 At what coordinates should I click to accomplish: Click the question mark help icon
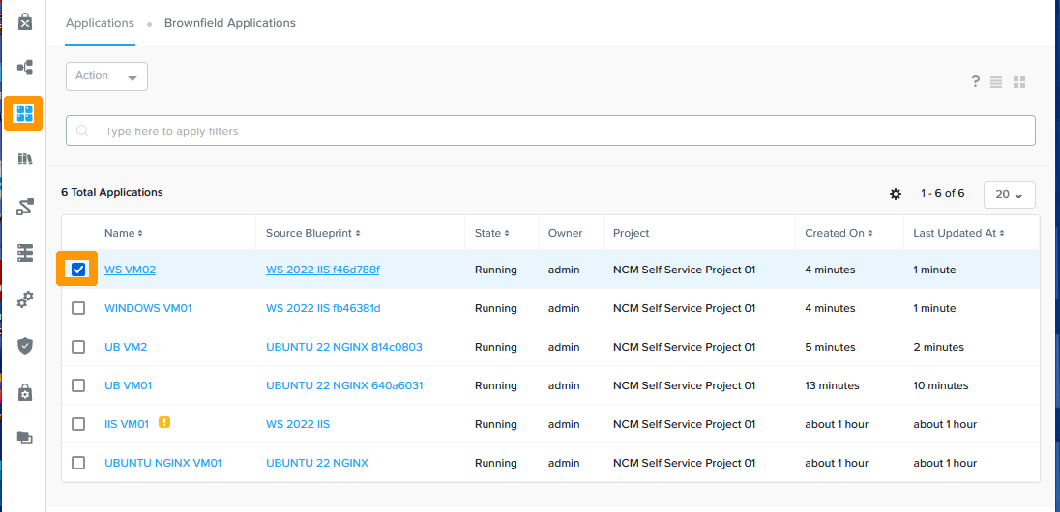click(x=976, y=82)
